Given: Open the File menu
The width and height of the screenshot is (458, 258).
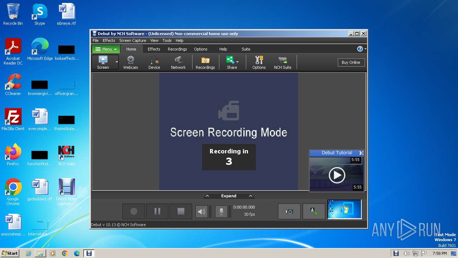Looking at the screenshot, I should tap(96, 40).
